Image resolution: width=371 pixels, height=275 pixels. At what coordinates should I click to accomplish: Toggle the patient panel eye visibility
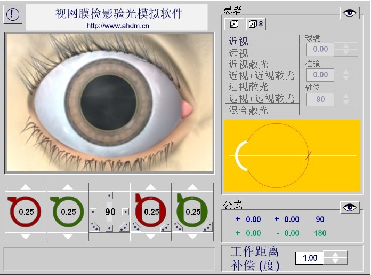pyautogui.click(x=350, y=13)
